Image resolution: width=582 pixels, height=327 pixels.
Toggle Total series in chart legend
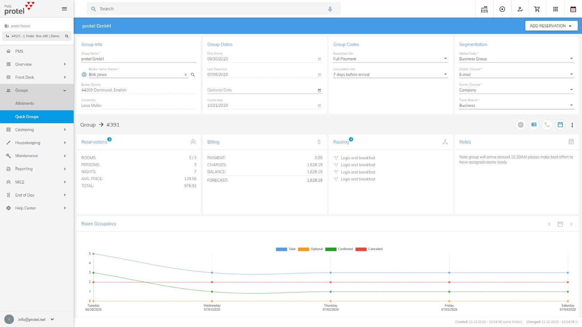click(x=286, y=249)
